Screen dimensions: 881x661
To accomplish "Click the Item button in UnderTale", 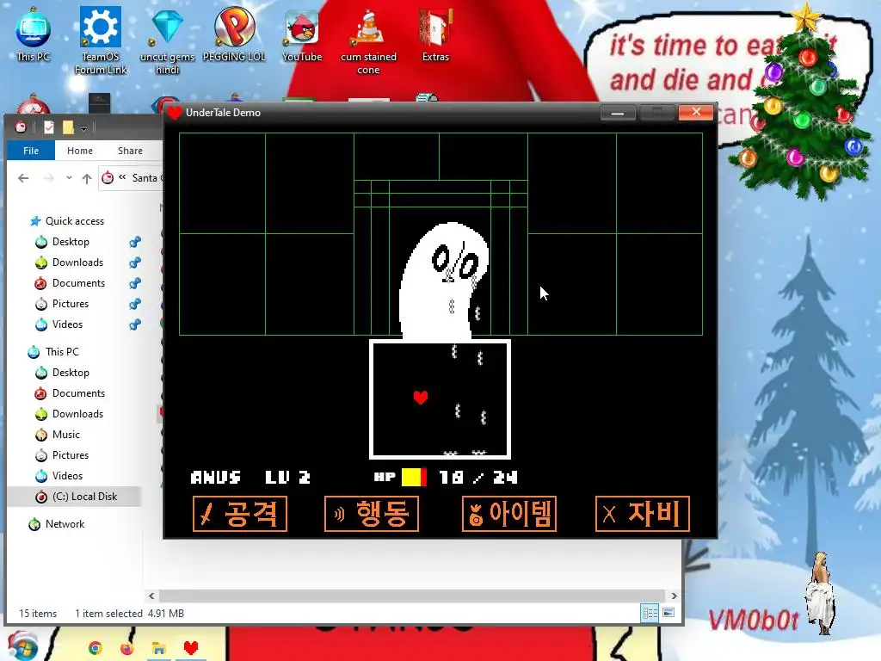I will (x=509, y=514).
